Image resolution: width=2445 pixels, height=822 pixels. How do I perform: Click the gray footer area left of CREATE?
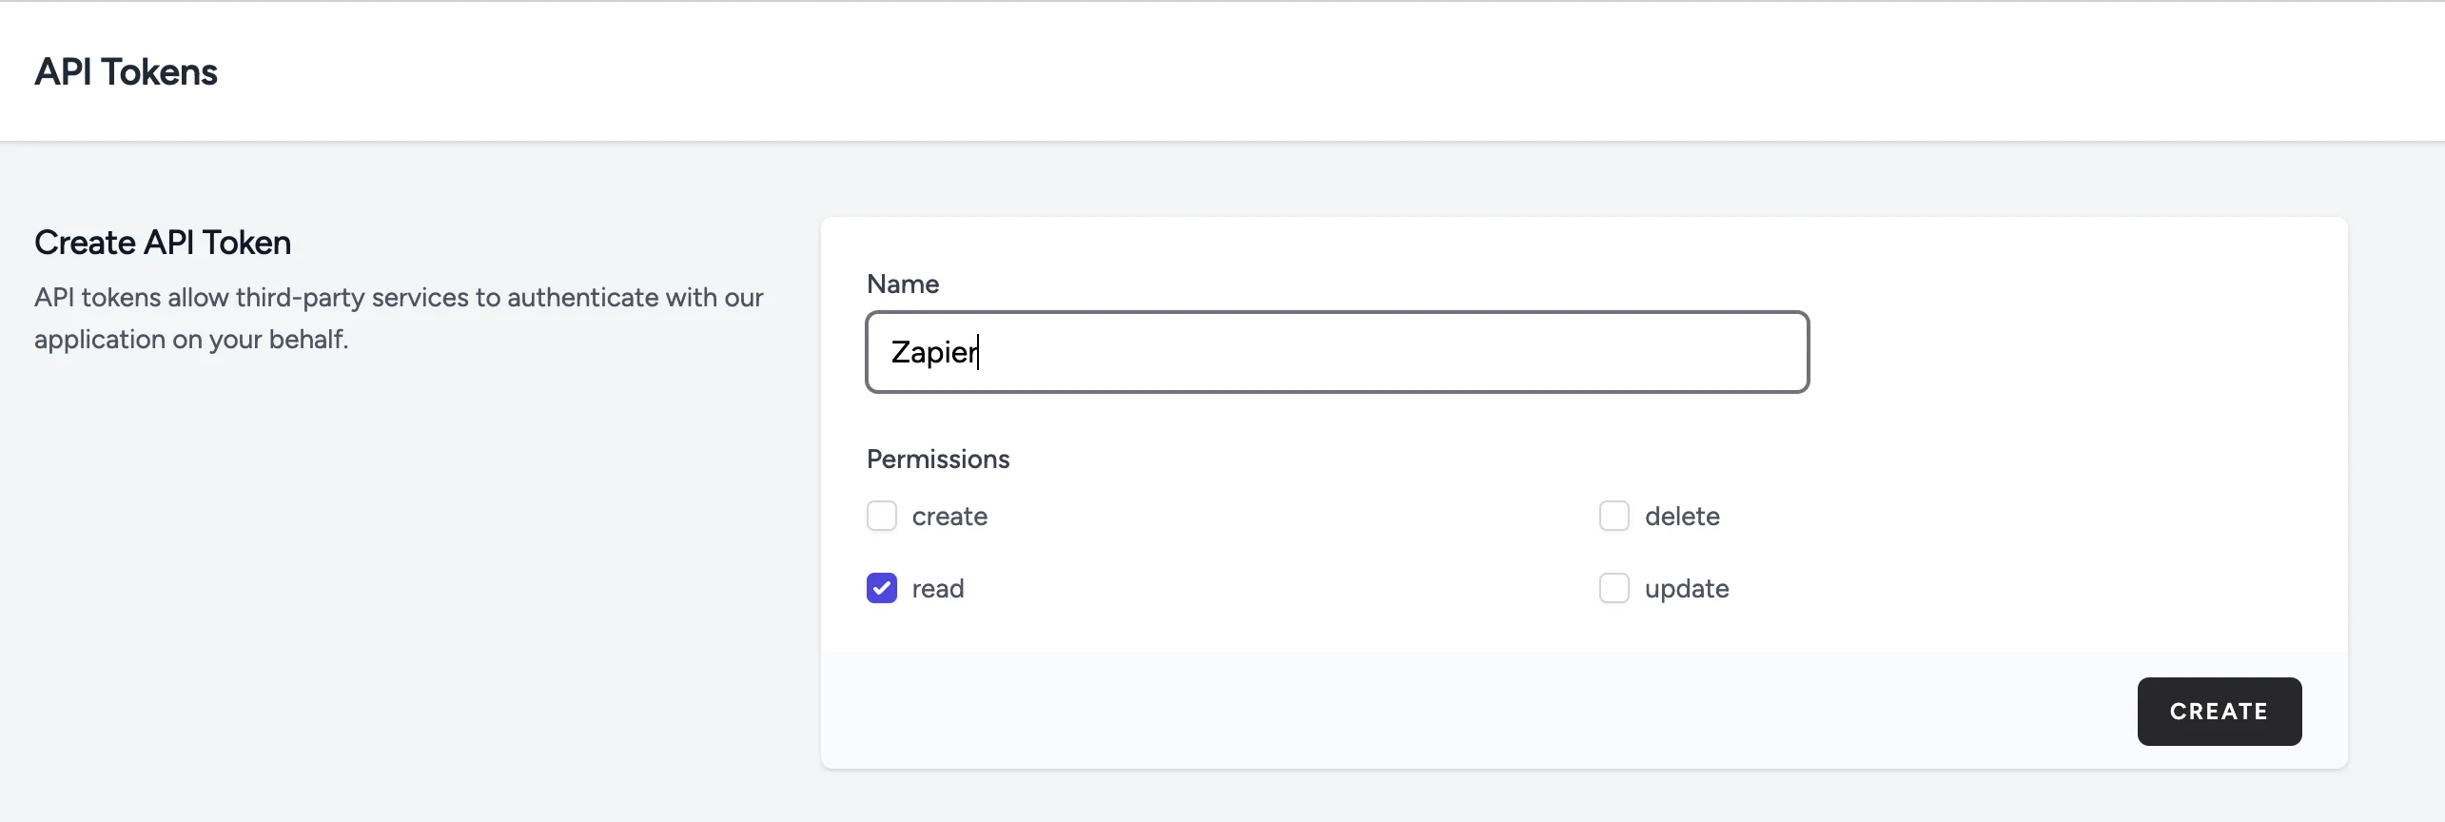(x=1427, y=711)
